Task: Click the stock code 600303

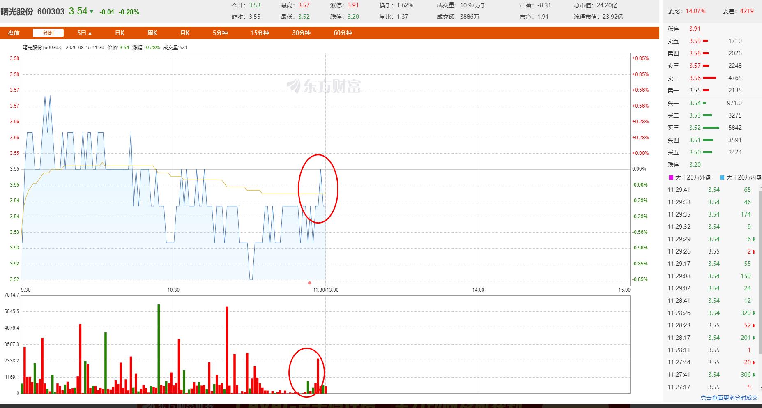Action: pos(51,12)
